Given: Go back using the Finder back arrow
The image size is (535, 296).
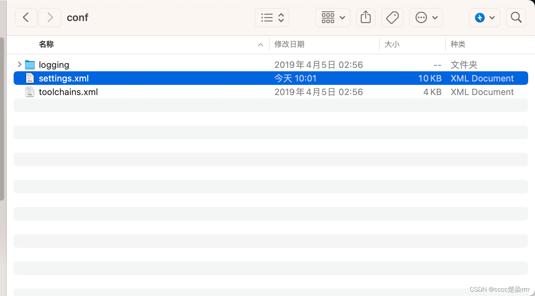Looking at the screenshot, I should (26, 17).
